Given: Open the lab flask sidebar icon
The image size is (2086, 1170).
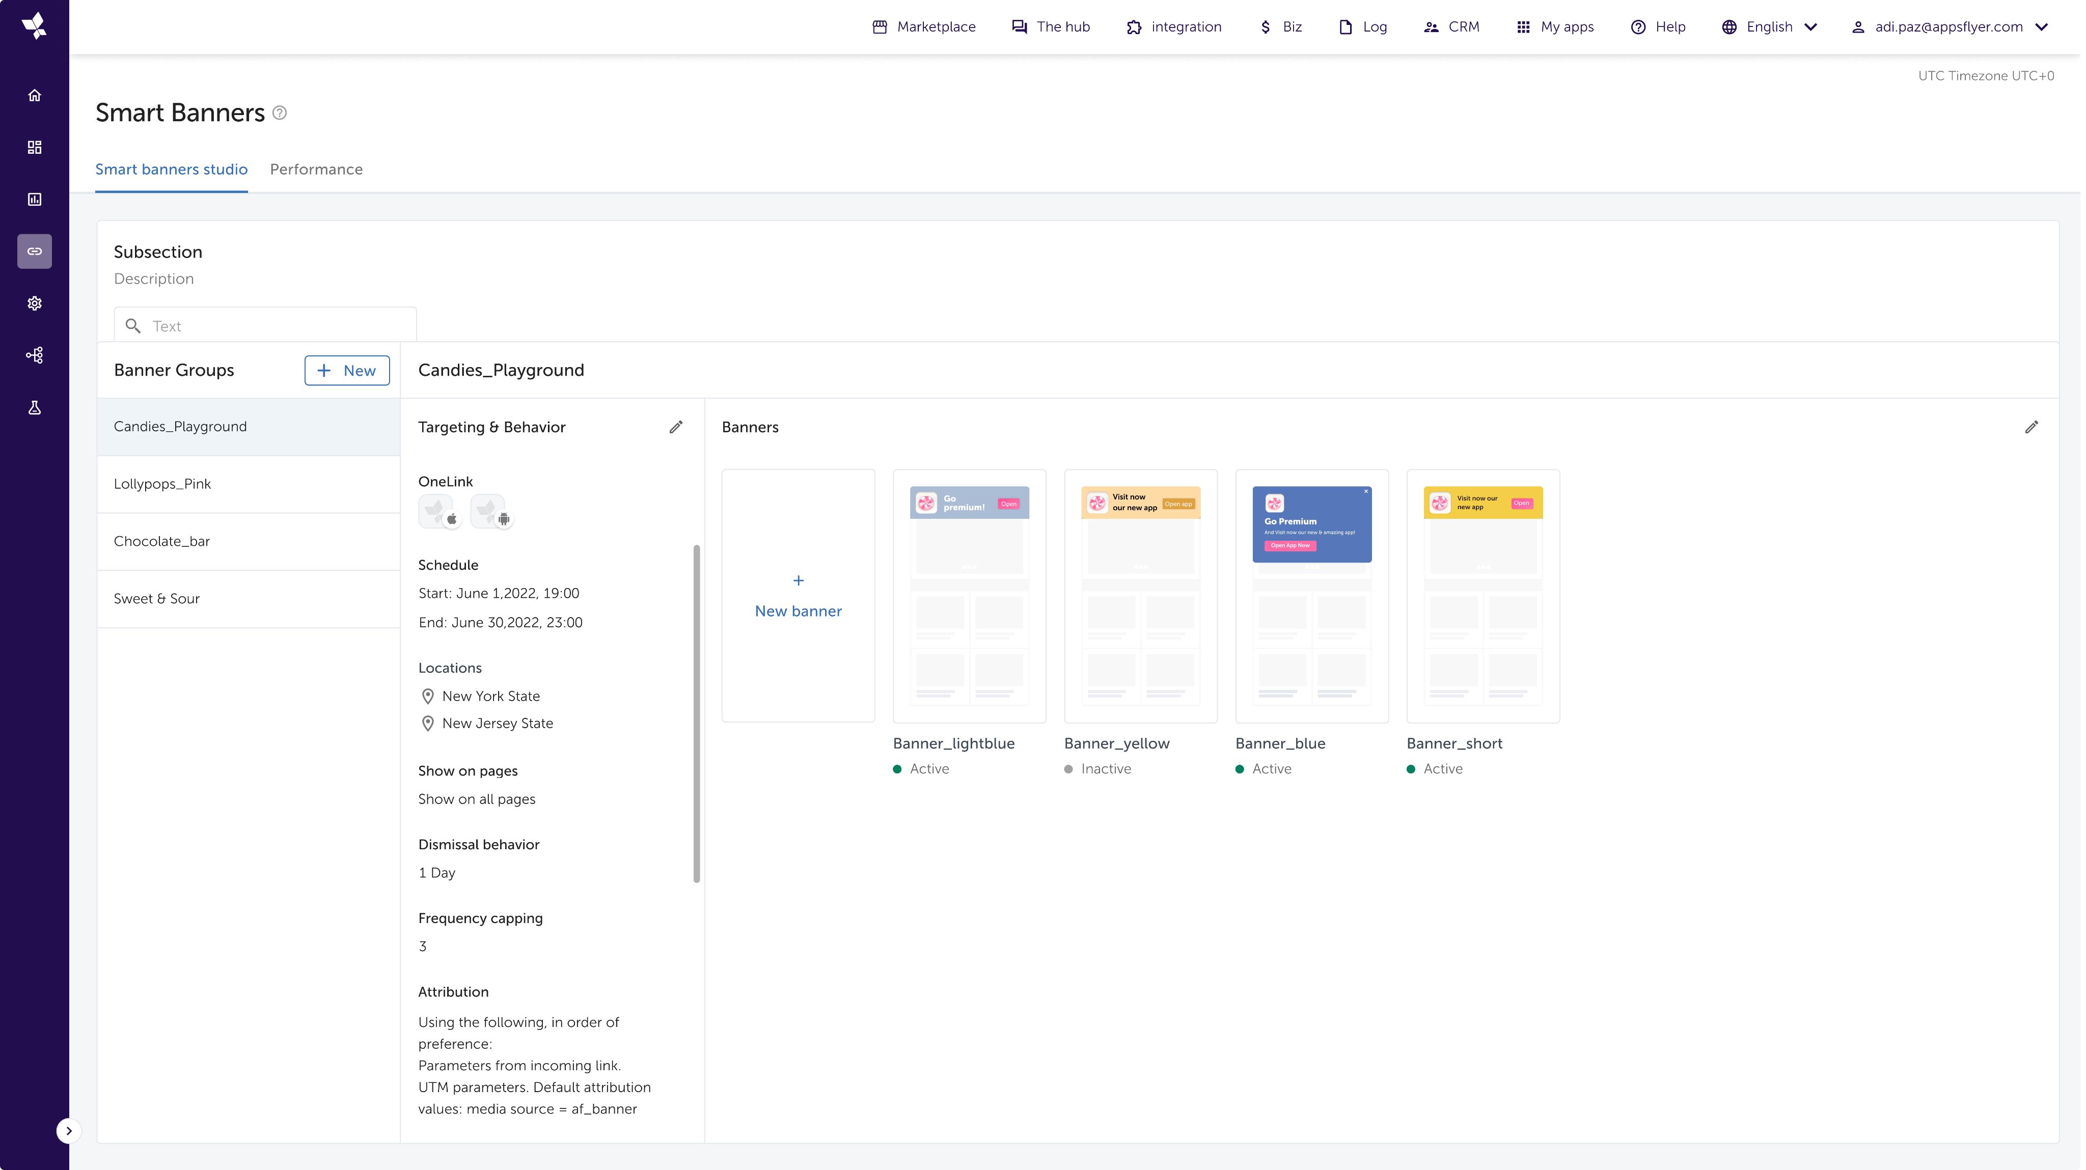Looking at the screenshot, I should click(34, 407).
